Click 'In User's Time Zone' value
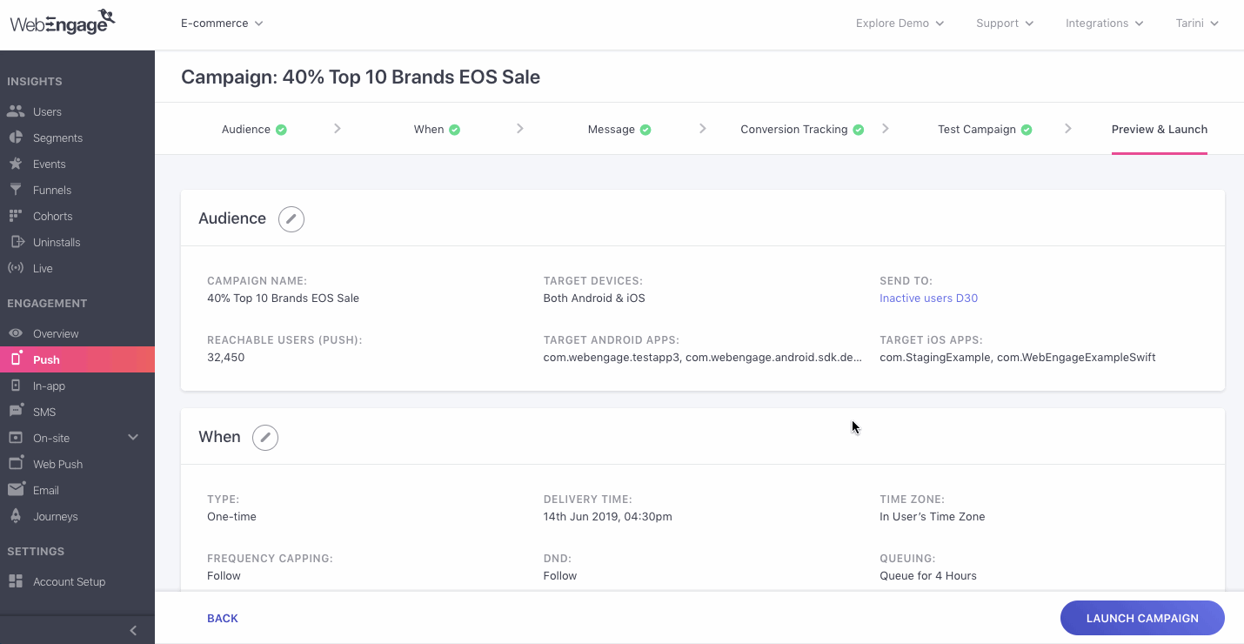The image size is (1244, 644). tap(933, 516)
